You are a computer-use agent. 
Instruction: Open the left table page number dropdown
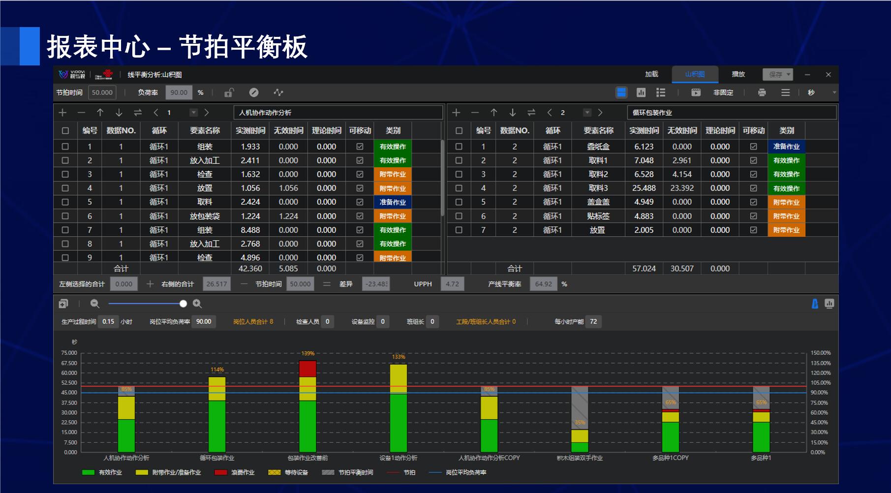click(x=194, y=113)
